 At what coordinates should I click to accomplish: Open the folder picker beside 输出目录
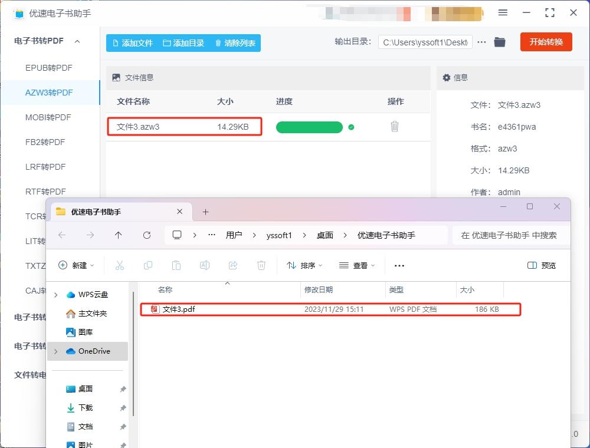(x=500, y=42)
